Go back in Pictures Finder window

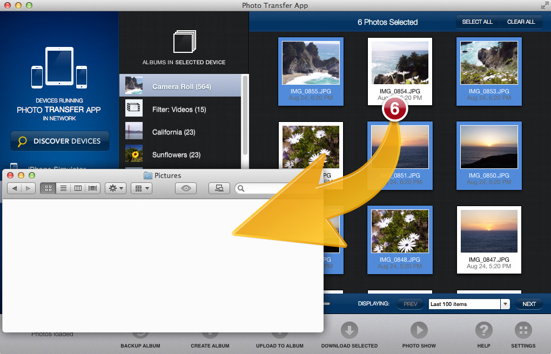pos(15,188)
